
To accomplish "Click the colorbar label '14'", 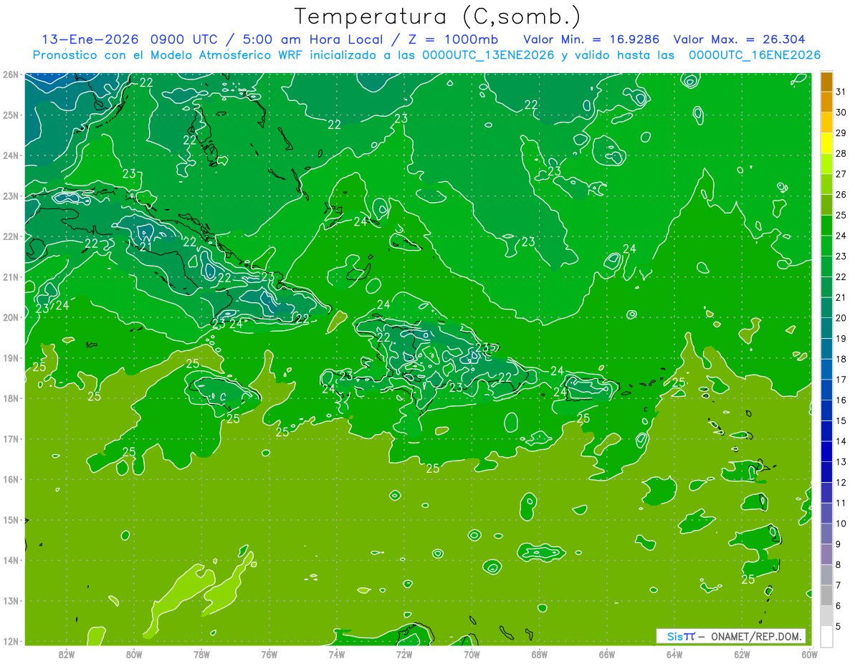I will click(841, 441).
